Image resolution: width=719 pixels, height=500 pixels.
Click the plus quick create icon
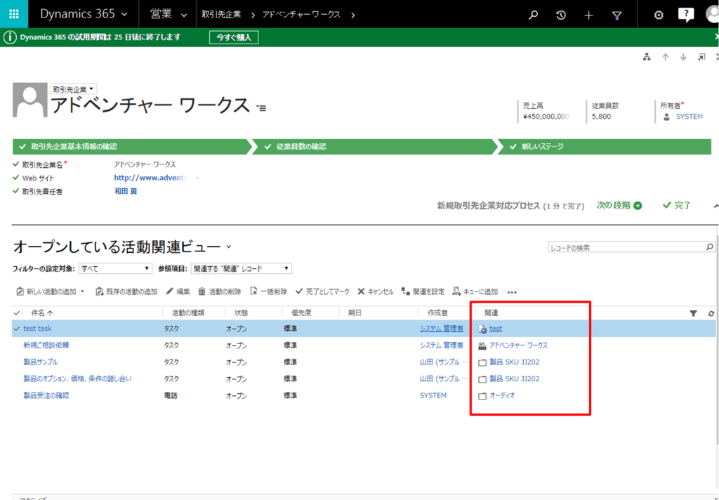click(589, 15)
